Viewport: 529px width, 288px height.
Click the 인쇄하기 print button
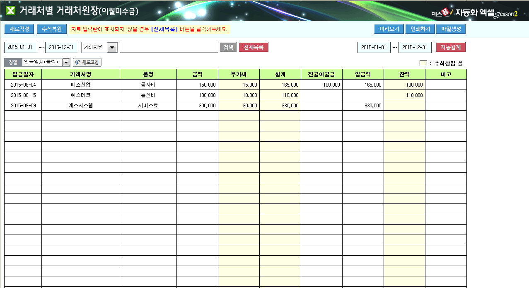tap(420, 29)
